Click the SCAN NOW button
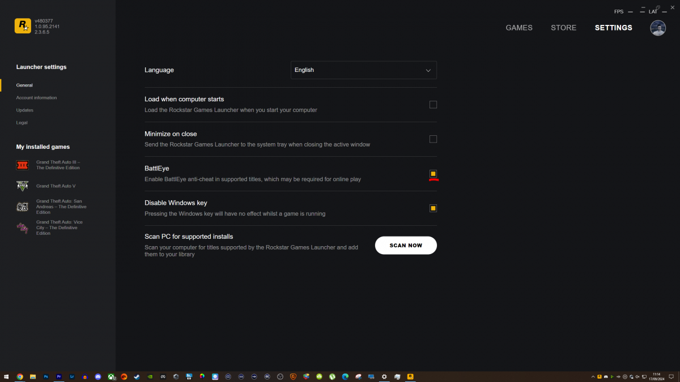Image resolution: width=680 pixels, height=382 pixels. (x=406, y=245)
